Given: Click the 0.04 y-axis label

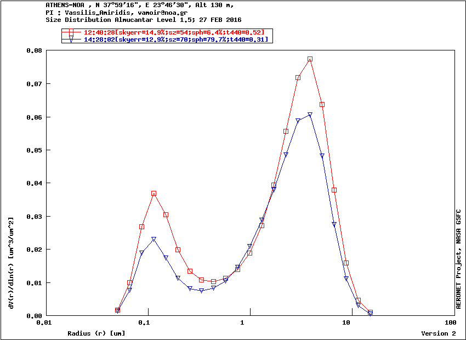Looking at the screenshot, I should click(x=34, y=183).
